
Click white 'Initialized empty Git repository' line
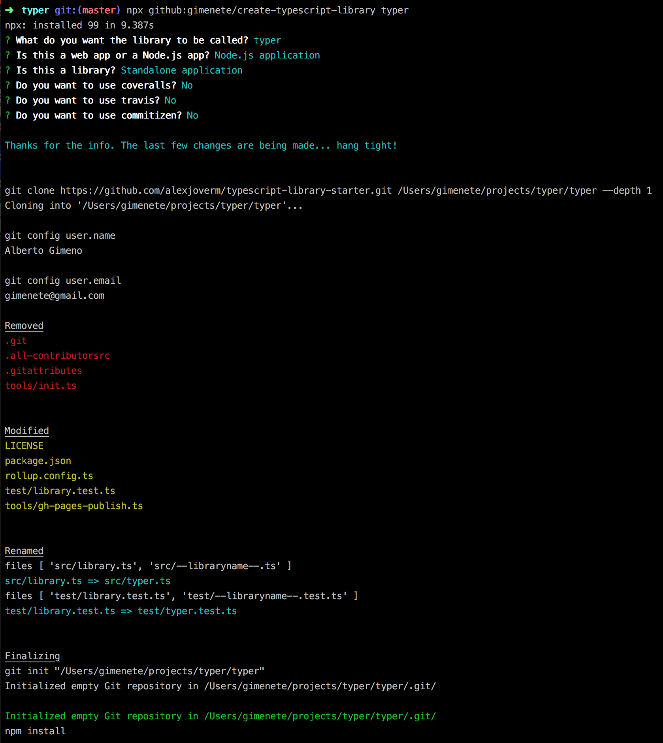(x=220, y=686)
